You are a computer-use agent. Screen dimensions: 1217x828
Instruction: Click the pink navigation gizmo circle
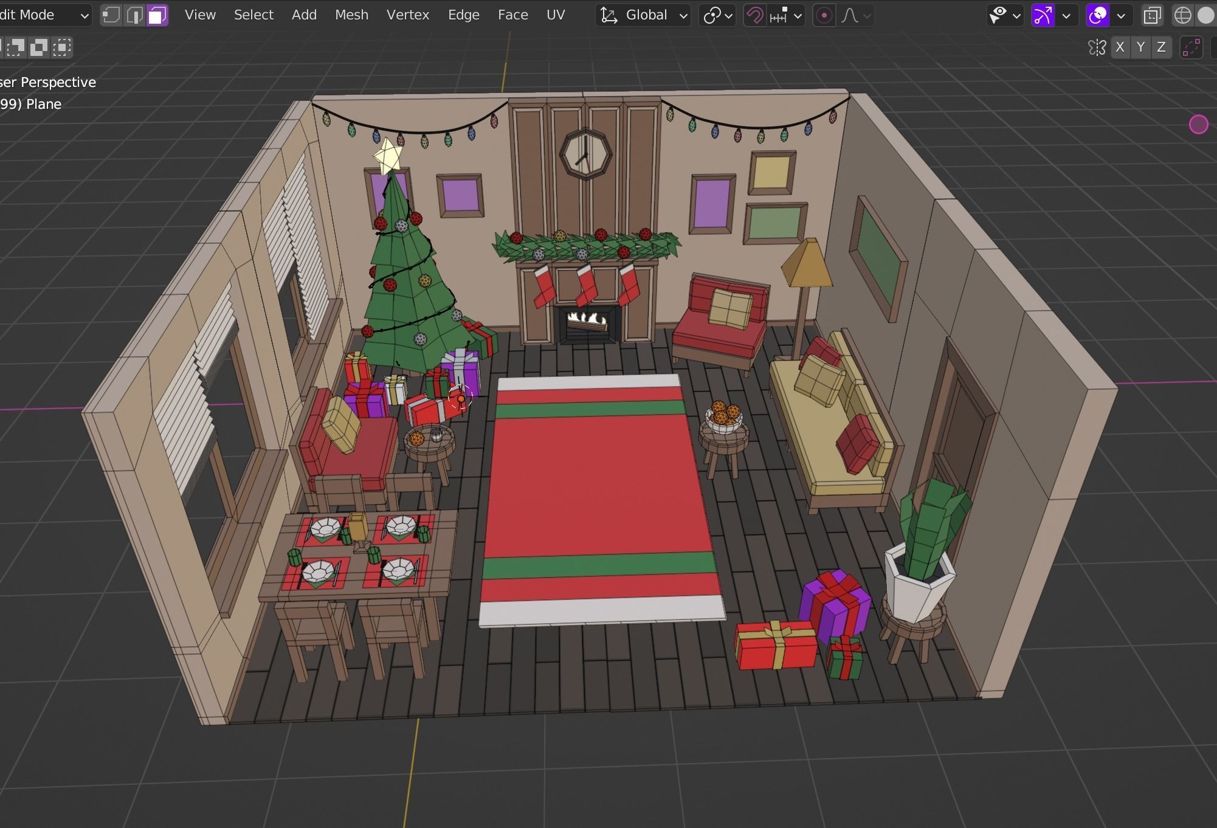1198,124
